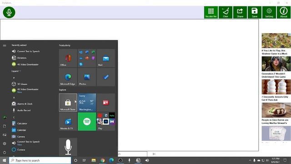Open the notification center icon

coord(285,160)
